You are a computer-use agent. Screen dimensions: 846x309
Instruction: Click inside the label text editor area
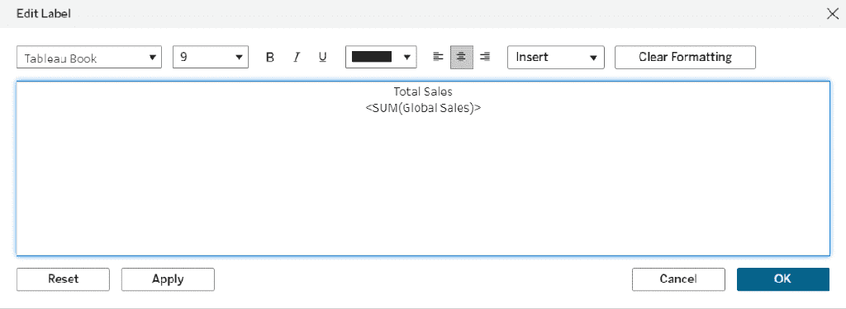click(423, 168)
